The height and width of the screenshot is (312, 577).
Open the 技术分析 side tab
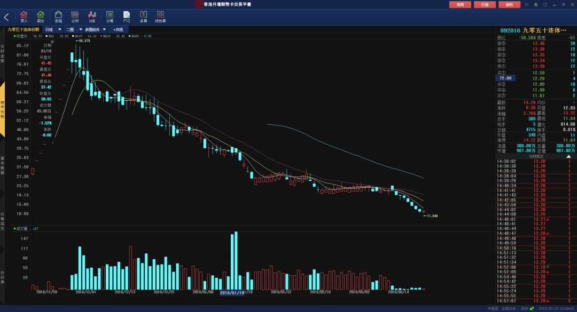click(x=2, y=109)
